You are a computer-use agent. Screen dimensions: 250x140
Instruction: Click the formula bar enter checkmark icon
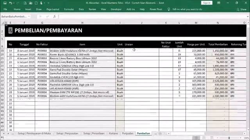point(48,16)
